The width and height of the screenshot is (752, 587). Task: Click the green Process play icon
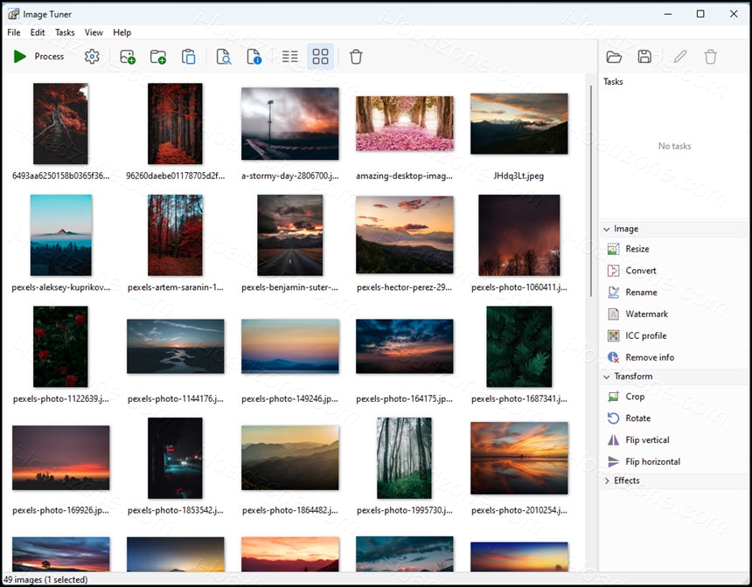click(x=19, y=57)
